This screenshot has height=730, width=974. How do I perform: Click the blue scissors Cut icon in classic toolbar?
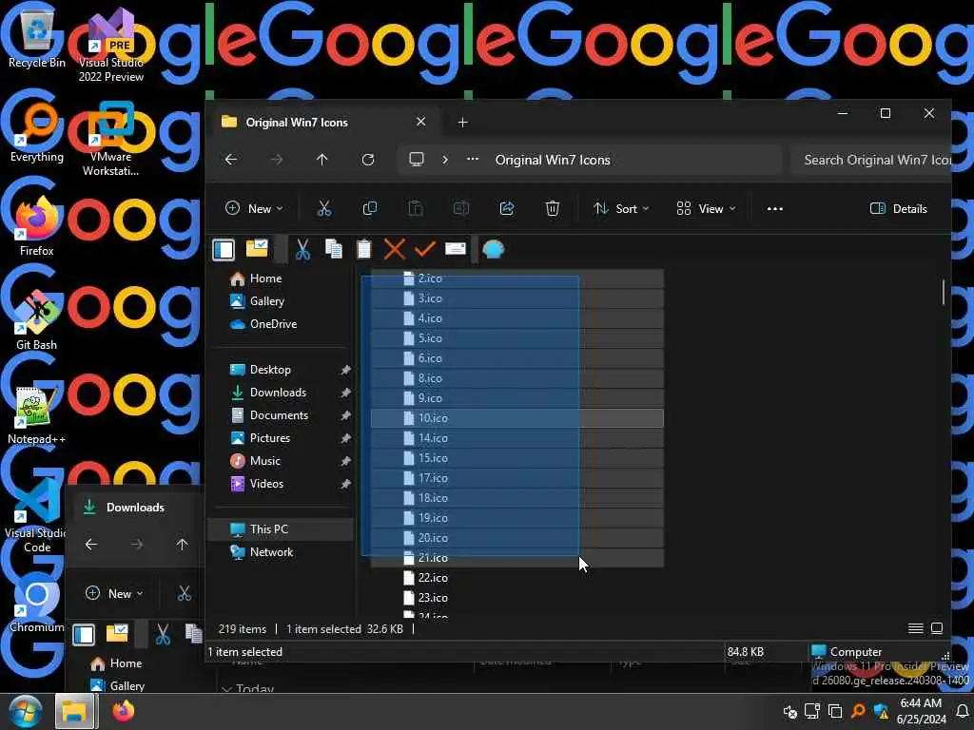pos(302,250)
